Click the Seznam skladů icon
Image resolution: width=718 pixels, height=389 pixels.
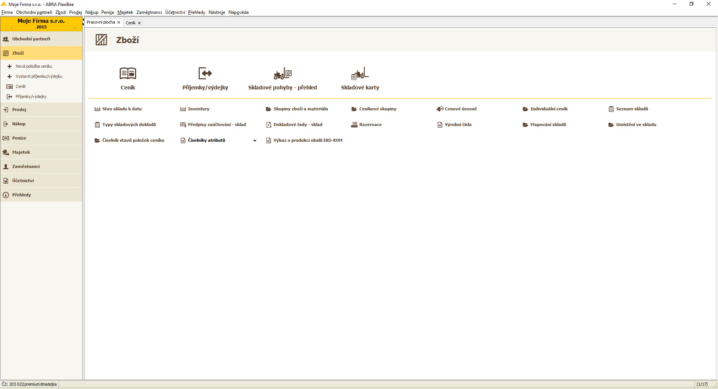click(x=611, y=109)
